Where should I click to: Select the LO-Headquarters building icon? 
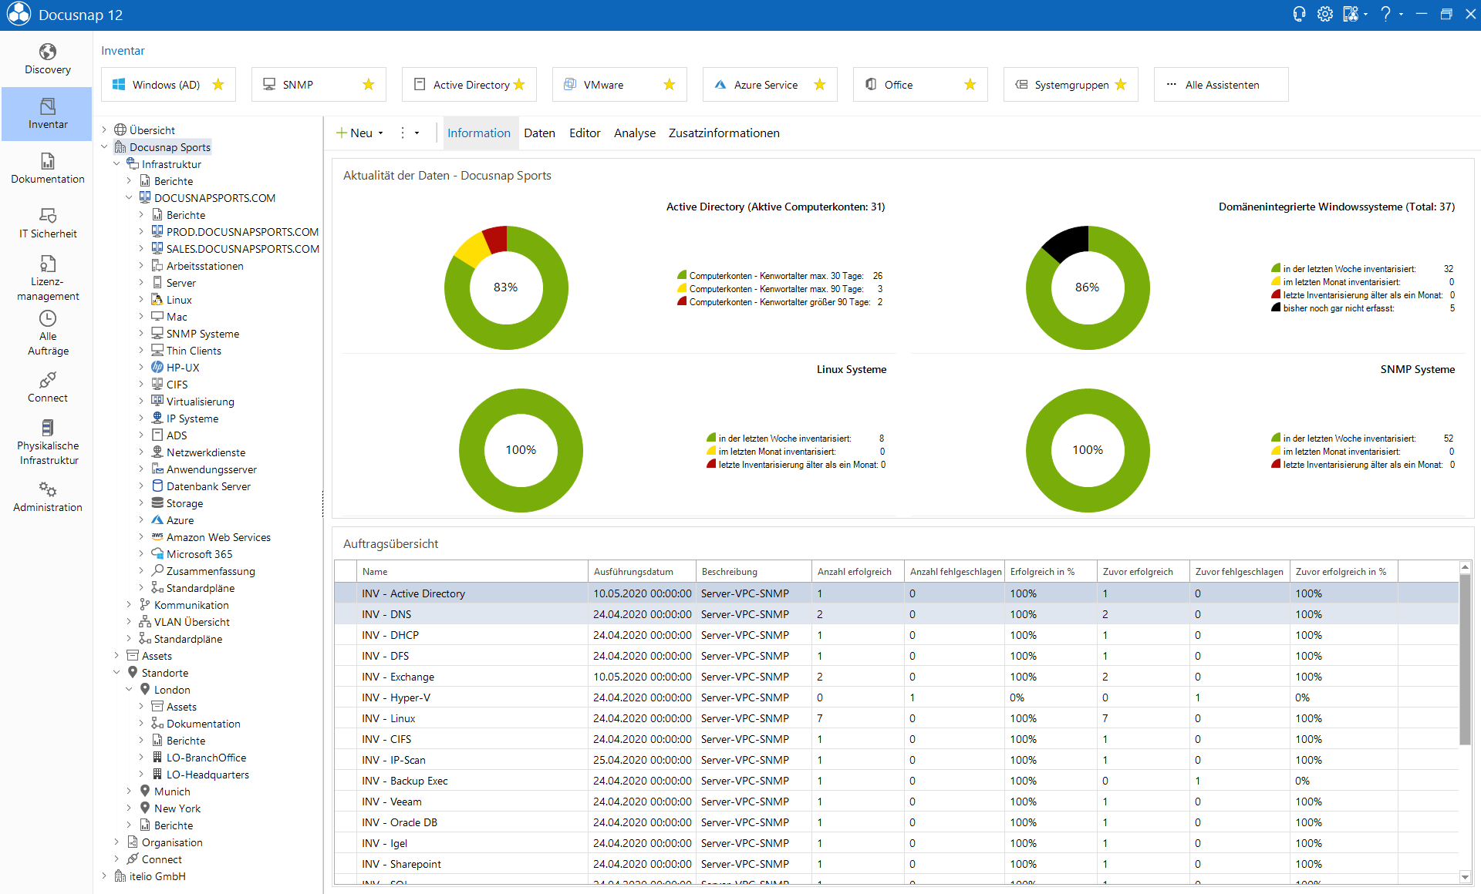[x=157, y=775]
